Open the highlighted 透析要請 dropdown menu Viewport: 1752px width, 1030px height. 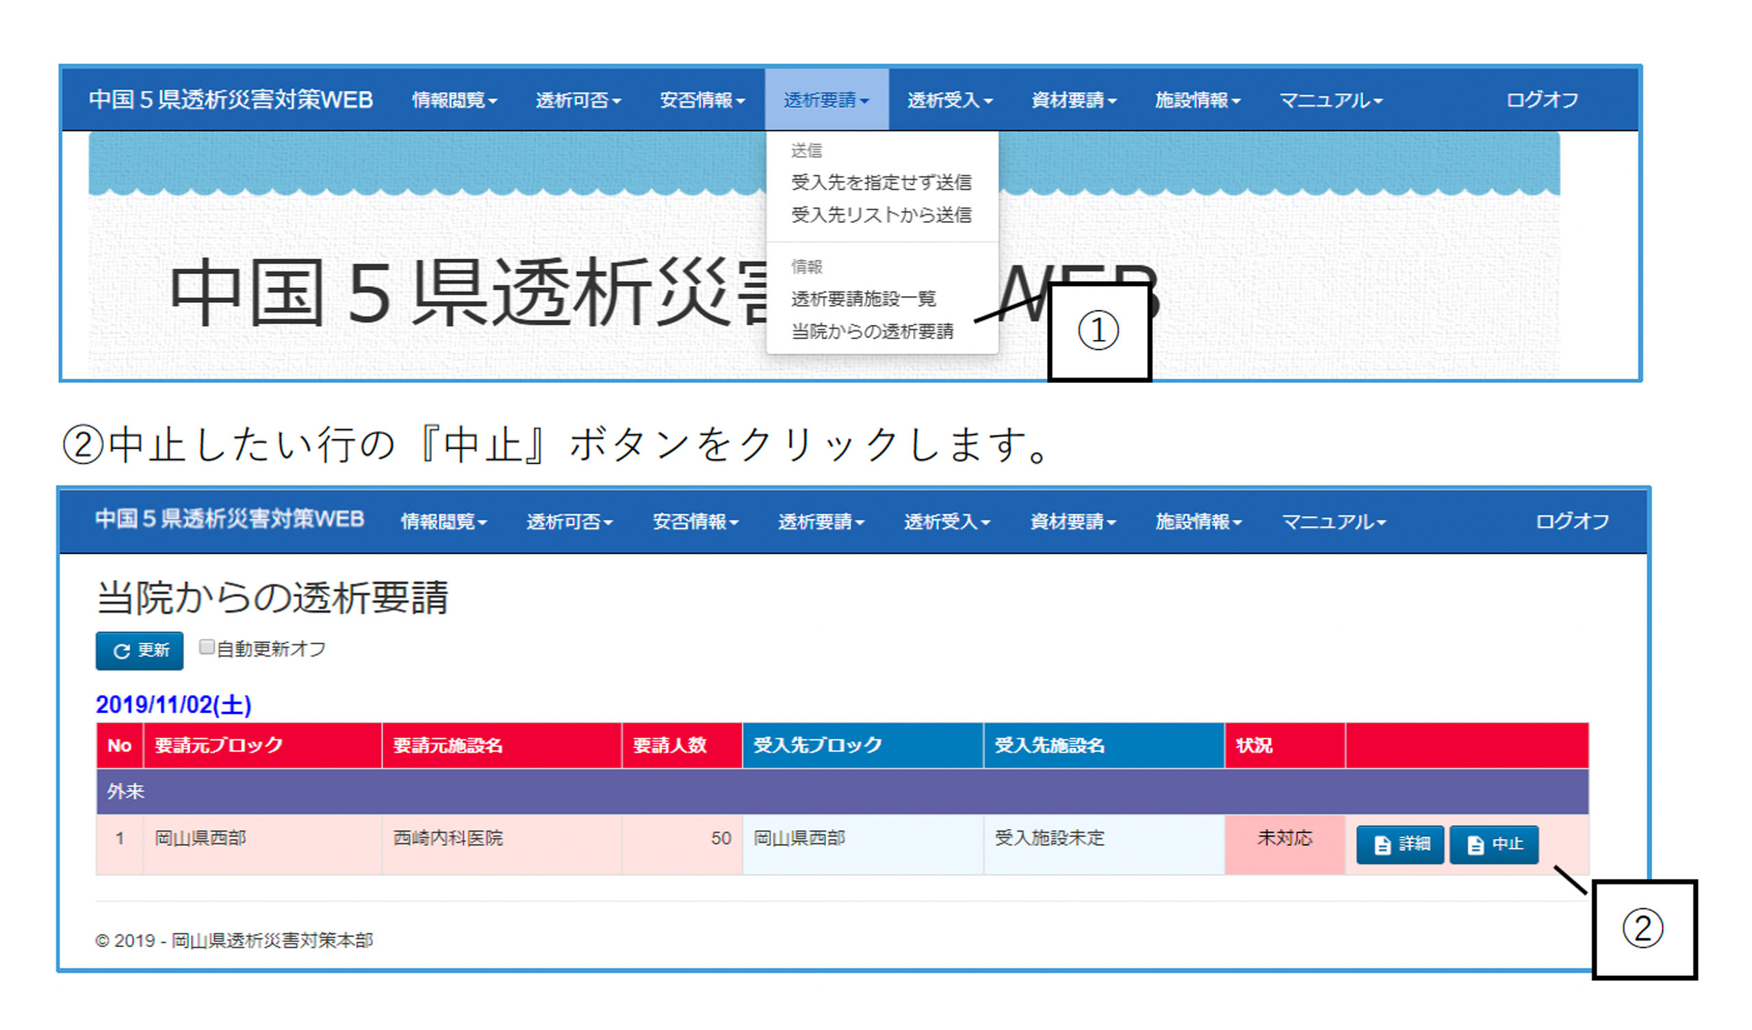(x=826, y=100)
